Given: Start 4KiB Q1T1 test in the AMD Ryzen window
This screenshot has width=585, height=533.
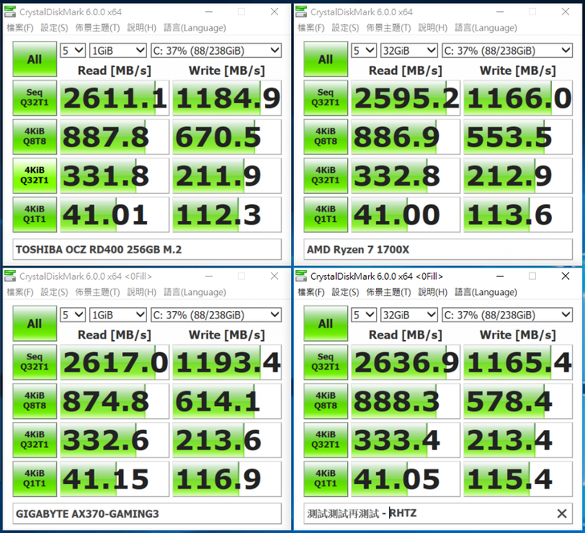Looking at the screenshot, I should 325,214.
